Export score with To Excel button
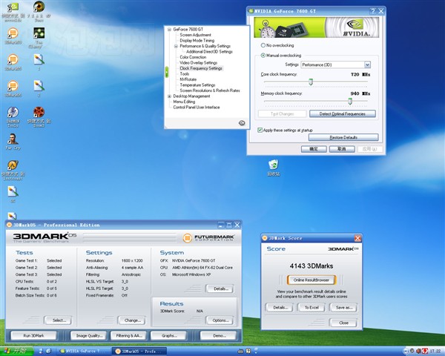Screen dimensions: 445x356 coord(311,308)
